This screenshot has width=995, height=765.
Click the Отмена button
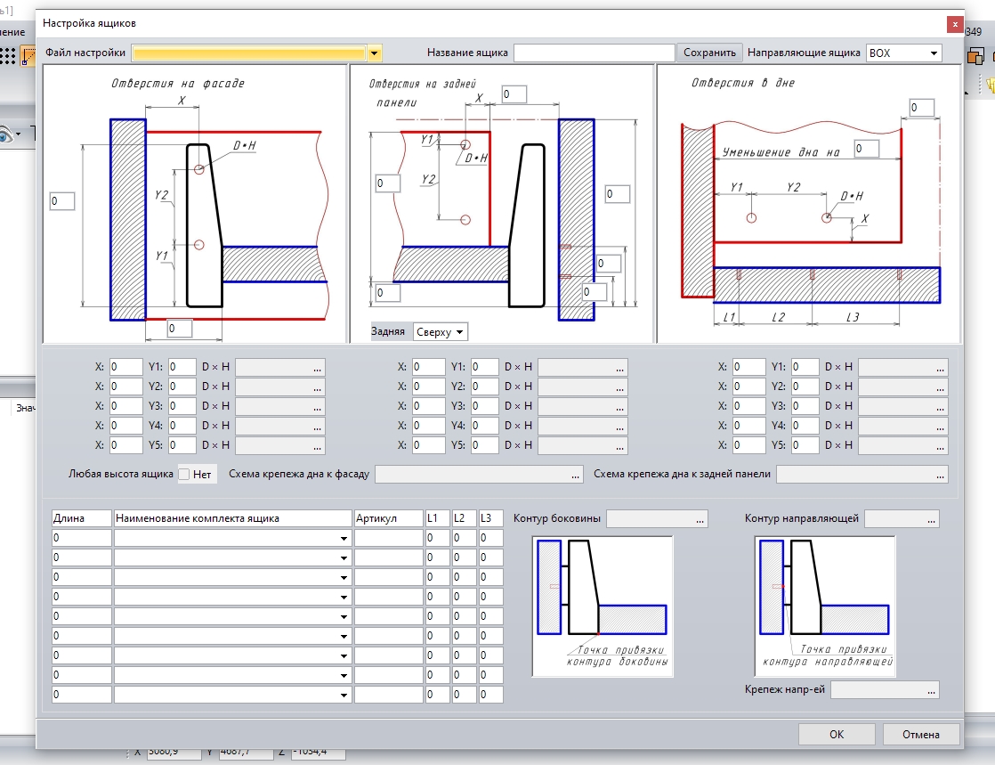pos(921,735)
